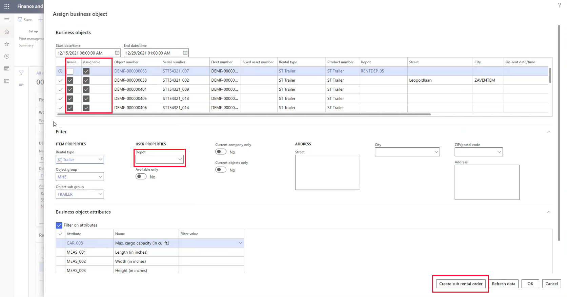Open the Rental type dropdown
Screen dimensions: 567x297
100,160
